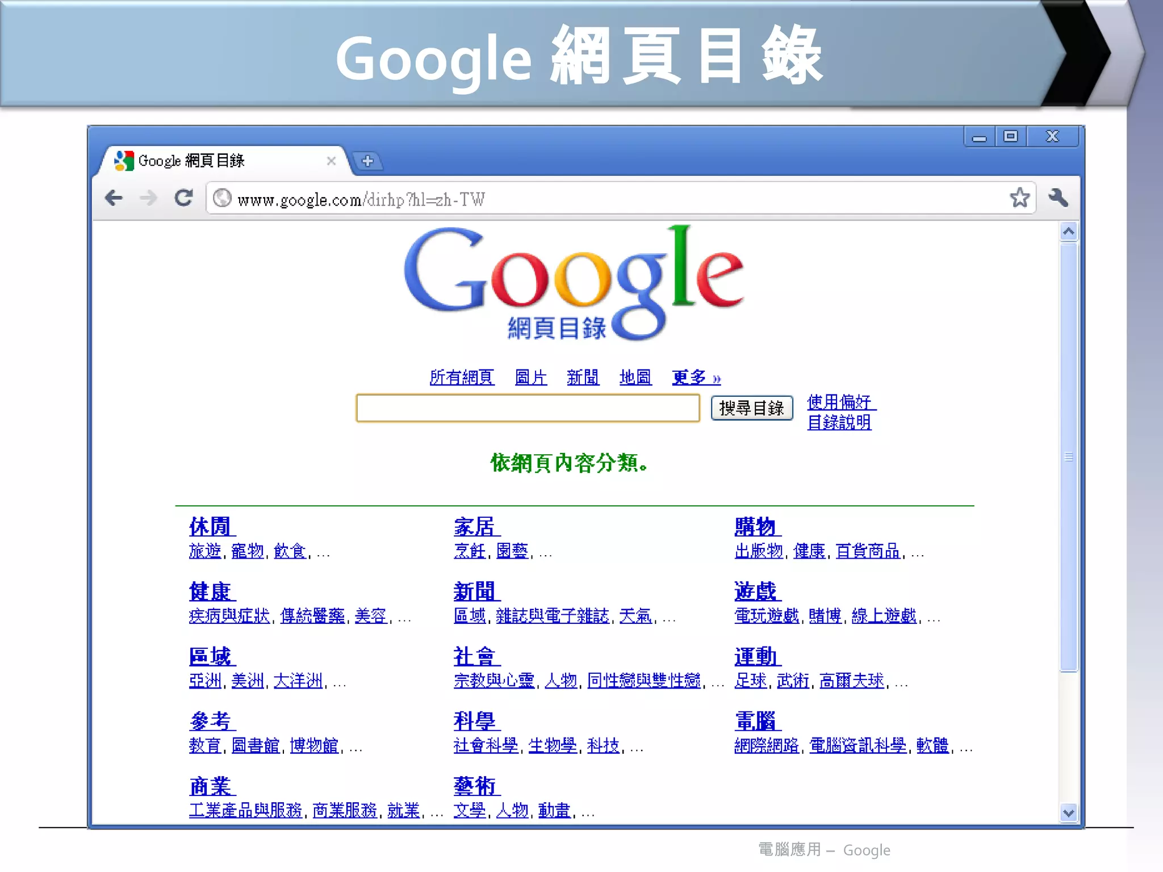
Task: Open the 健康 category heading in left column
Action: tap(212, 592)
